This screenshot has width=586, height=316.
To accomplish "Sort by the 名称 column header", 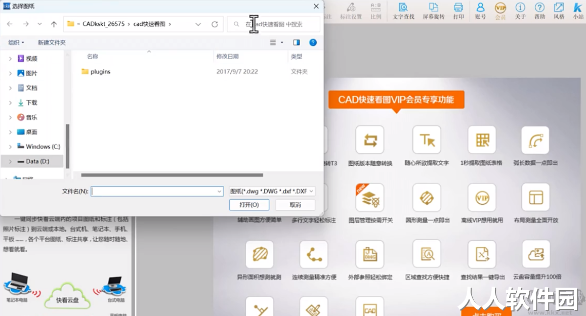I will 92,57.
